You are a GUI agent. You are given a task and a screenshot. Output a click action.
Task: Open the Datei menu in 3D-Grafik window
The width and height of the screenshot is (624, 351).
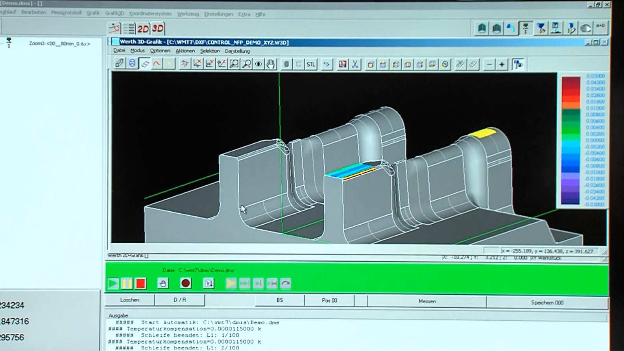(119, 51)
